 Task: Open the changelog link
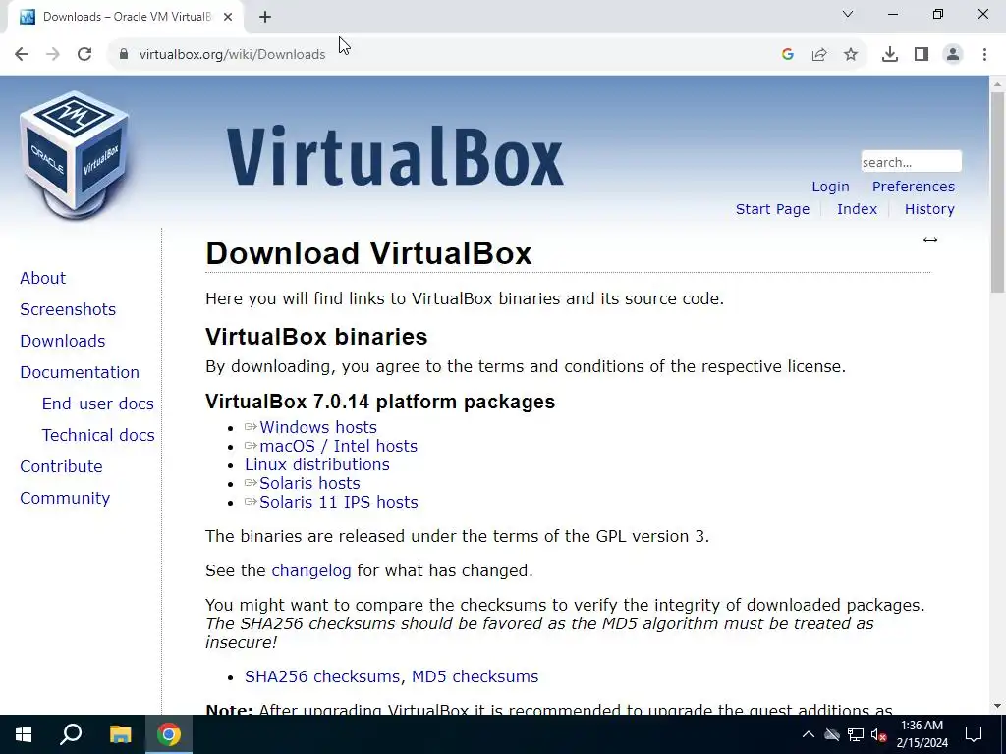click(311, 570)
